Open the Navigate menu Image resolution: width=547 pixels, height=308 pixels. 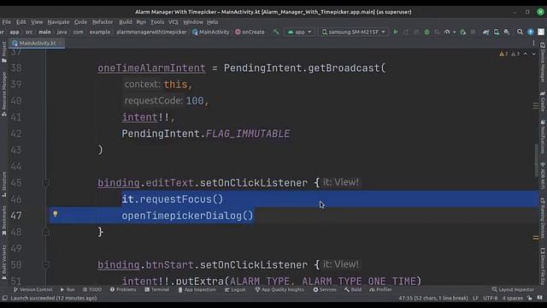click(x=58, y=21)
